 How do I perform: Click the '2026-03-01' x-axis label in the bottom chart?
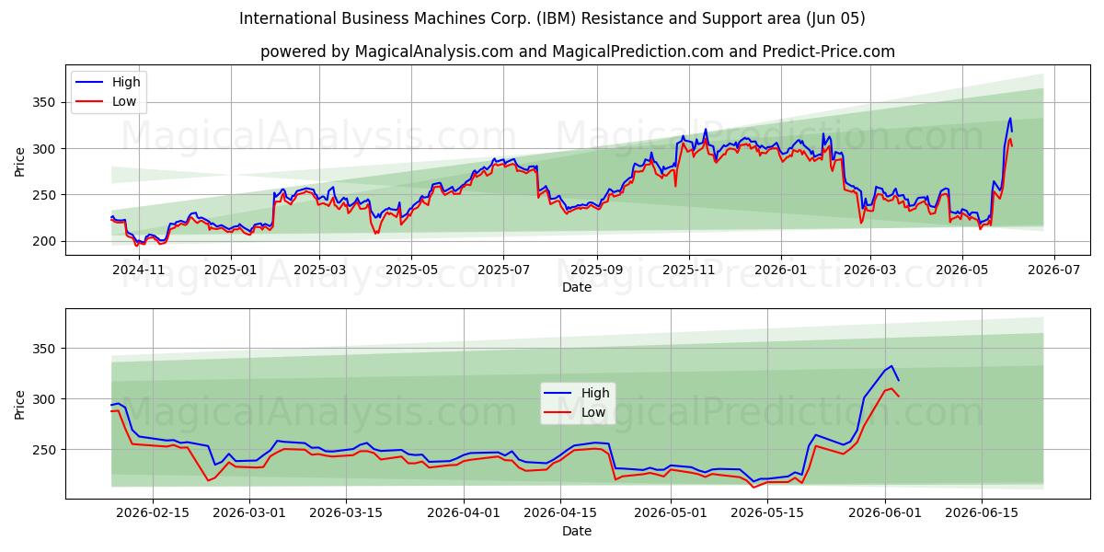coord(249,514)
